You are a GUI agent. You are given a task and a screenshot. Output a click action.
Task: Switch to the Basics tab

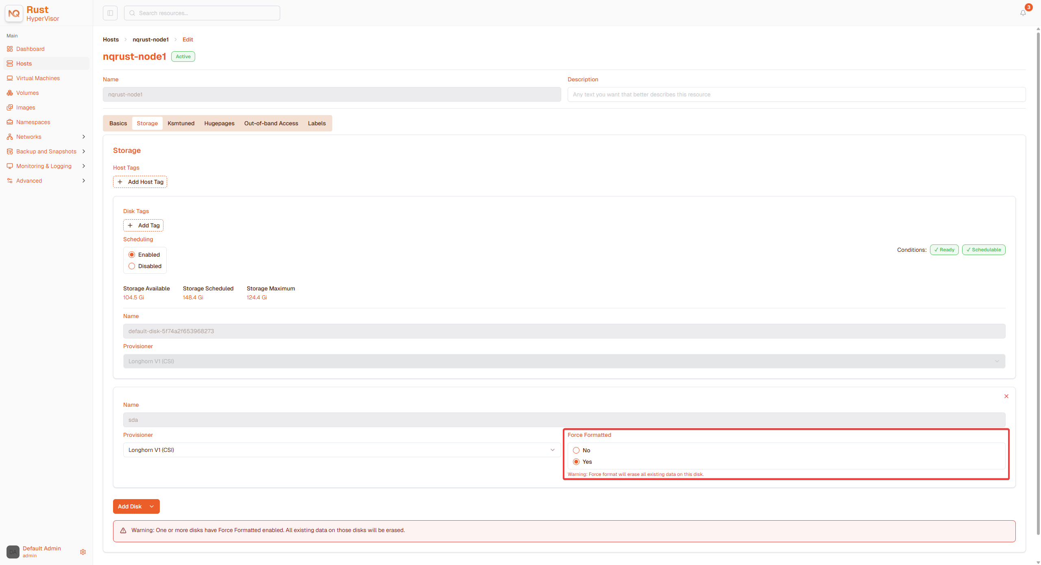pyautogui.click(x=118, y=123)
